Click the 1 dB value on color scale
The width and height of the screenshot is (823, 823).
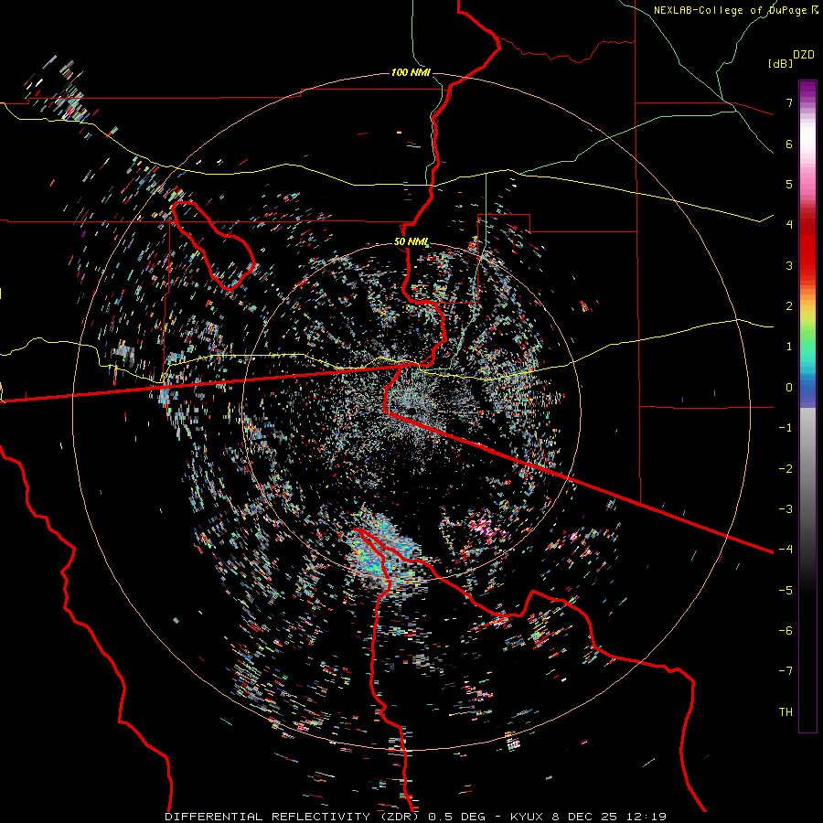click(789, 347)
